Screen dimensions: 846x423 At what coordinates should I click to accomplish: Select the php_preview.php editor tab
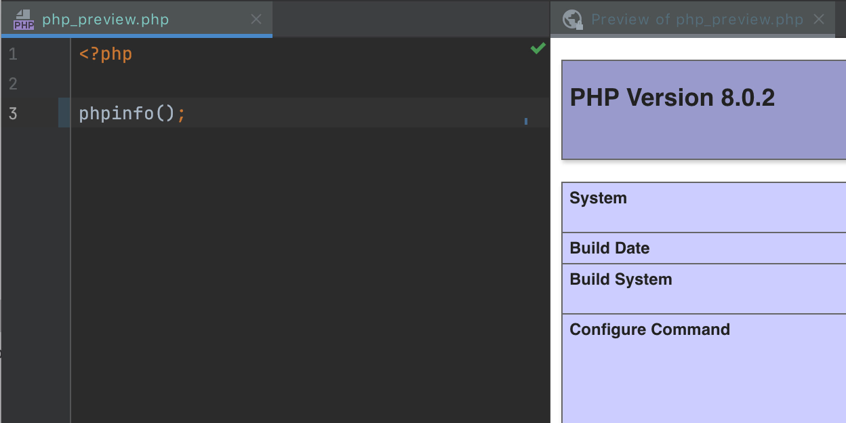click(x=105, y=20)
